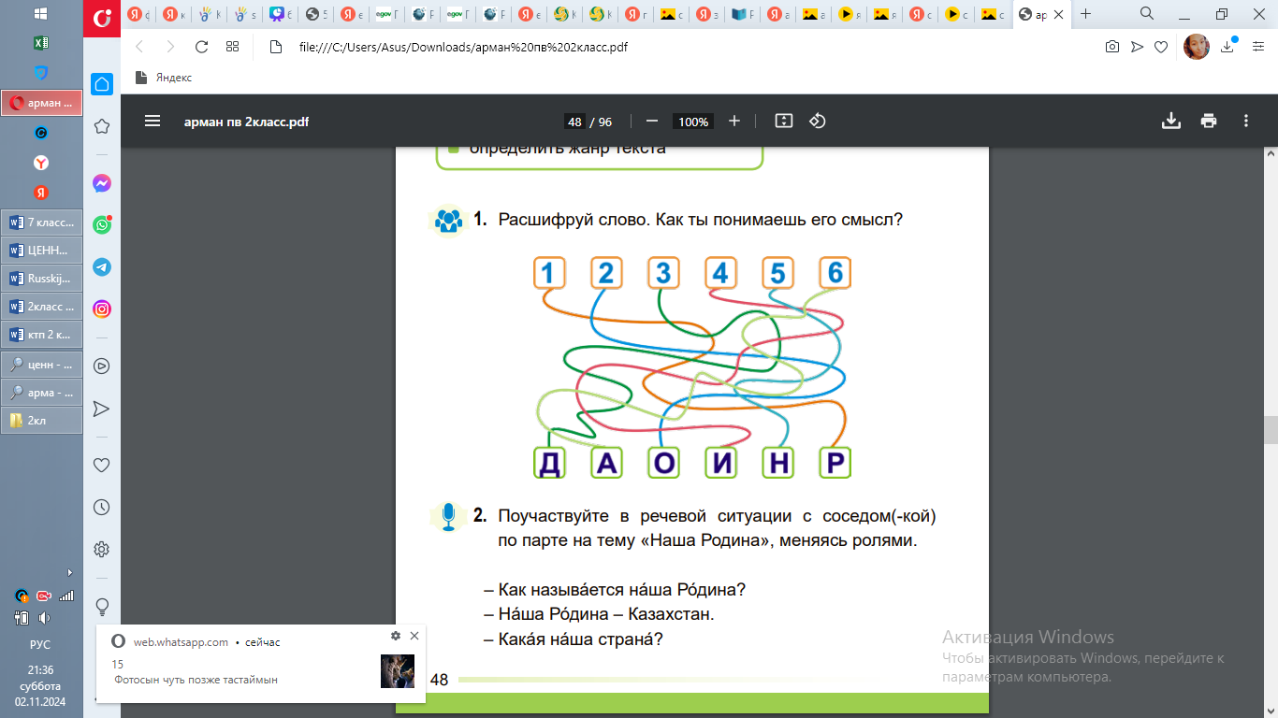1278x718 pixels.
Task: Open History from the sidebar clock icon
Action: [x=102, y=508]
